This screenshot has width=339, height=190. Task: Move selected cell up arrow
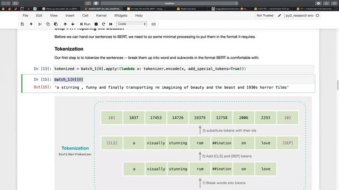[65, 24]
